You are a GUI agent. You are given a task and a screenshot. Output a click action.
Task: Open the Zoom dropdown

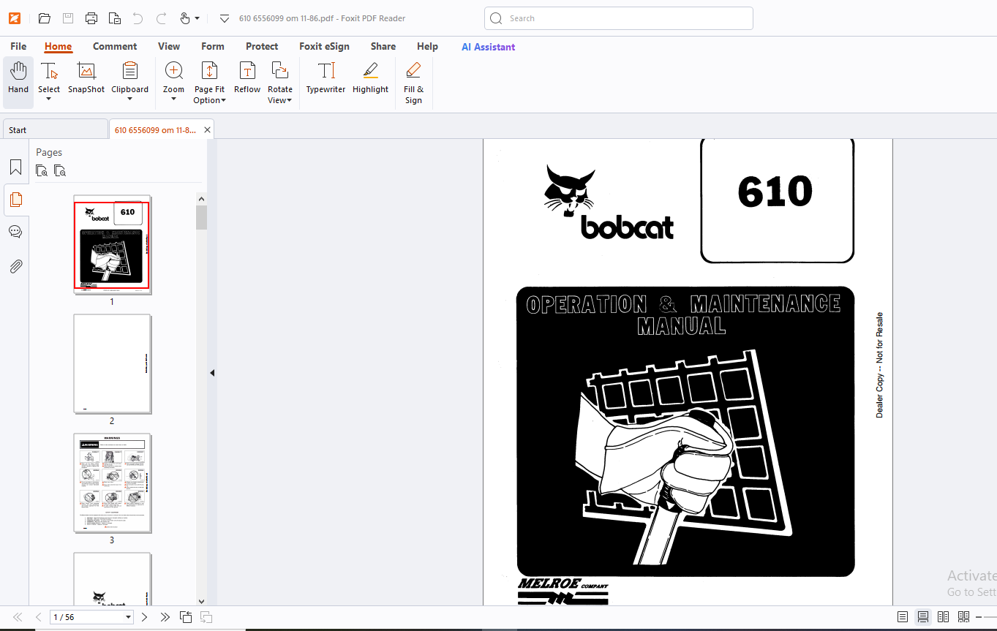(x=173, y=99)
